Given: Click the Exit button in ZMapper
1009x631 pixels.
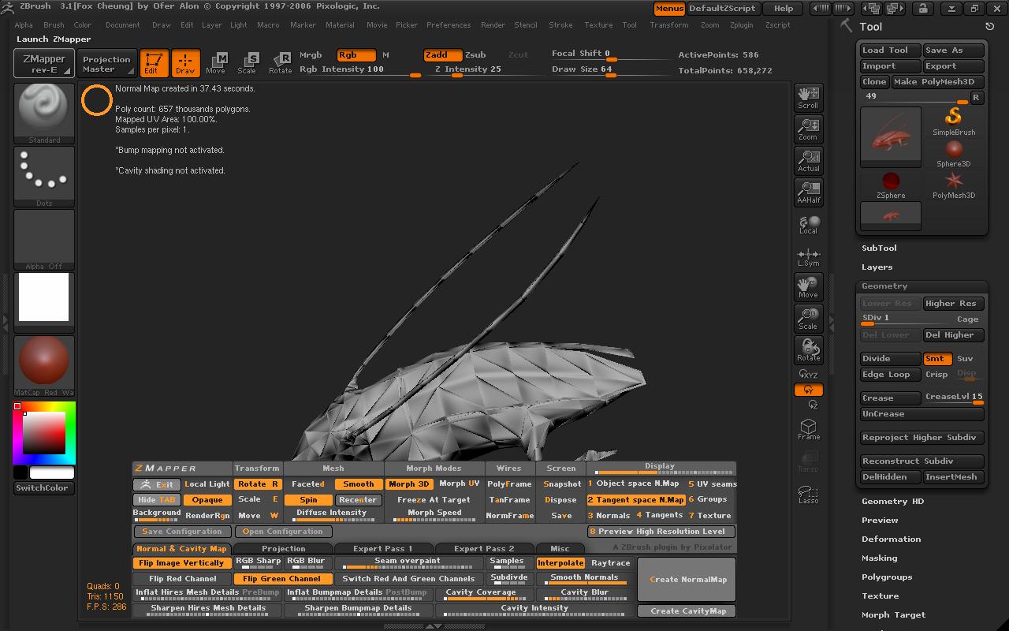Looking at the screenshot, I should (x=157, y=484).
